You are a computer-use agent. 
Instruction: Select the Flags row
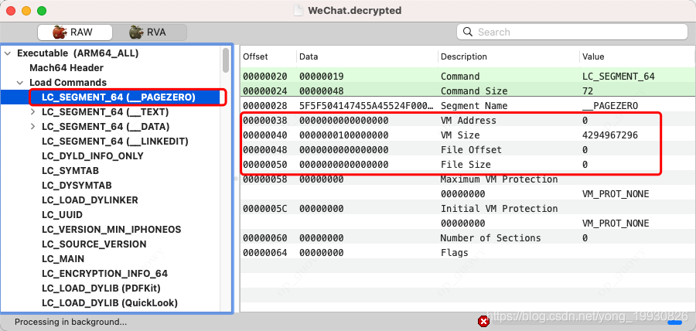[x=468, y=251]
